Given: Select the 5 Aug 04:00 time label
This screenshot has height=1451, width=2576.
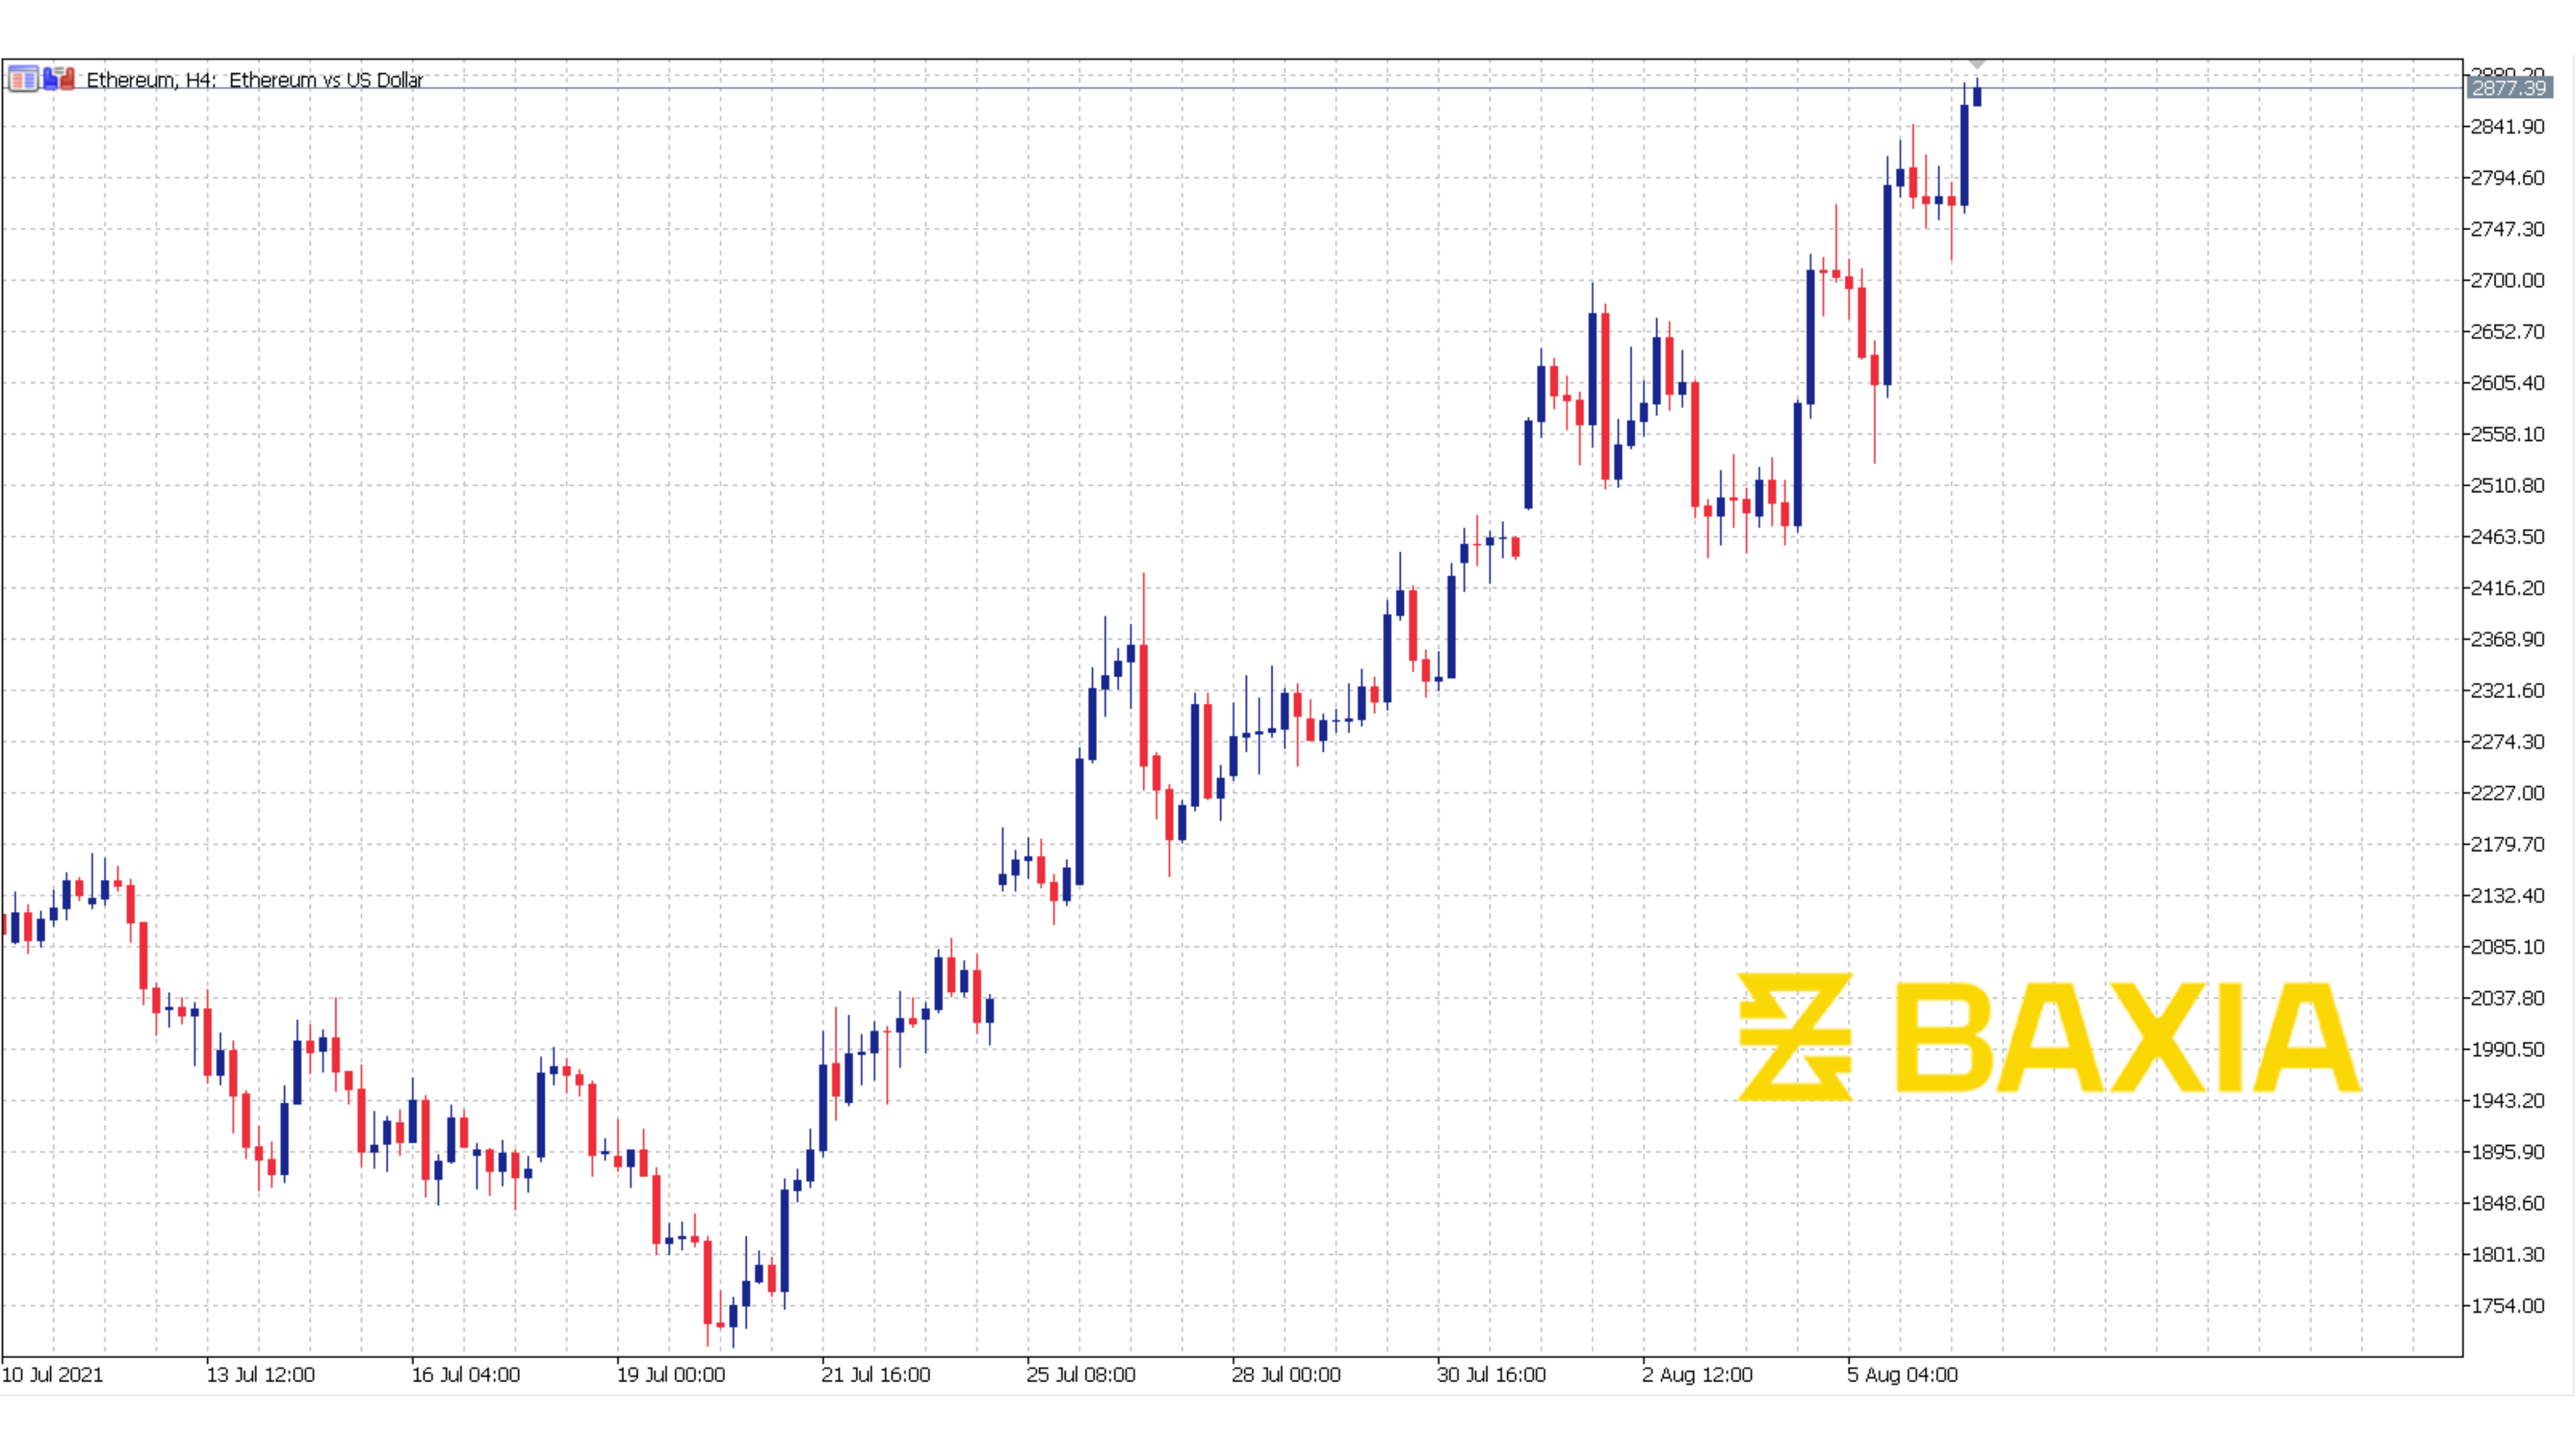Looking at the screenshot, I should (x=1902, y=1374).
